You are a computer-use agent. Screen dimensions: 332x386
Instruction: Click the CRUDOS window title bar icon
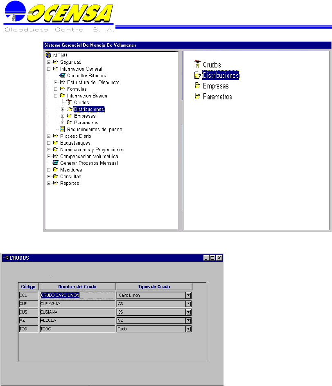5,258
